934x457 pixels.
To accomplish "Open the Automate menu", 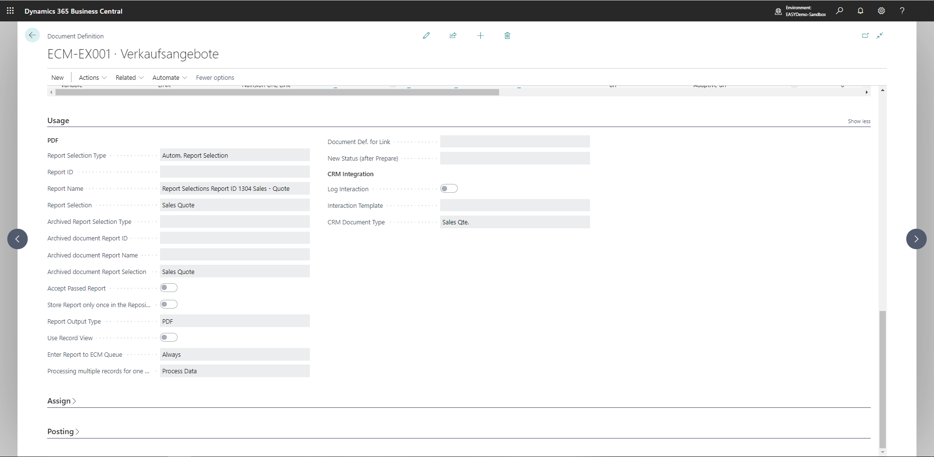I will pyautogui.click(x=169, y=78).
